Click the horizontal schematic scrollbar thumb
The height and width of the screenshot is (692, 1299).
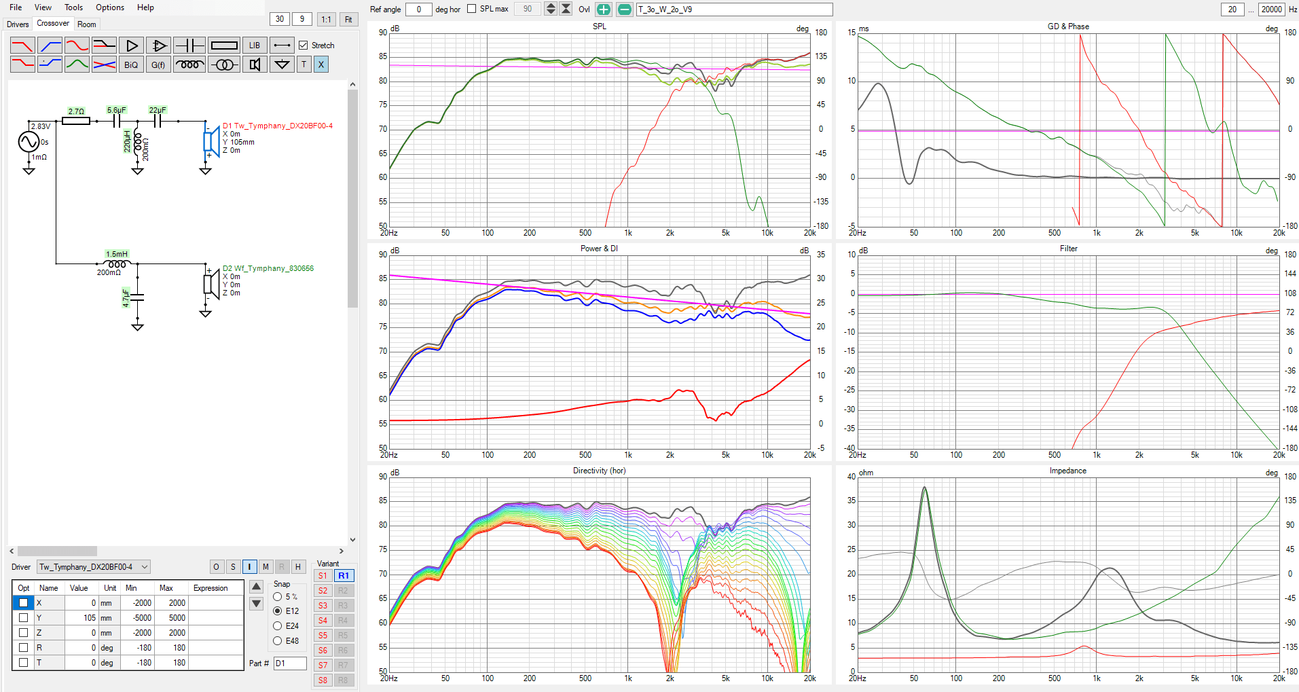pos(57,551)
